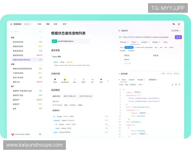
Task: Click the search in response icon
Action: click(180, 84)
